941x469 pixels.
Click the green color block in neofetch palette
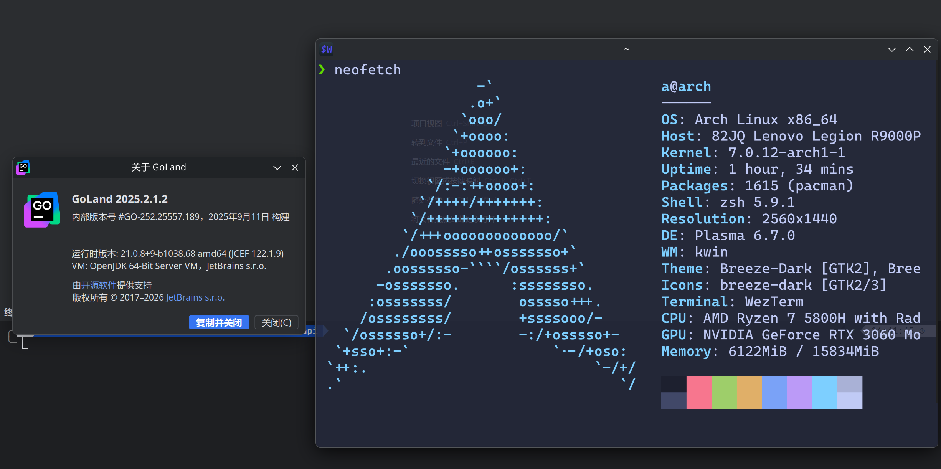click(x=724, y=392)
